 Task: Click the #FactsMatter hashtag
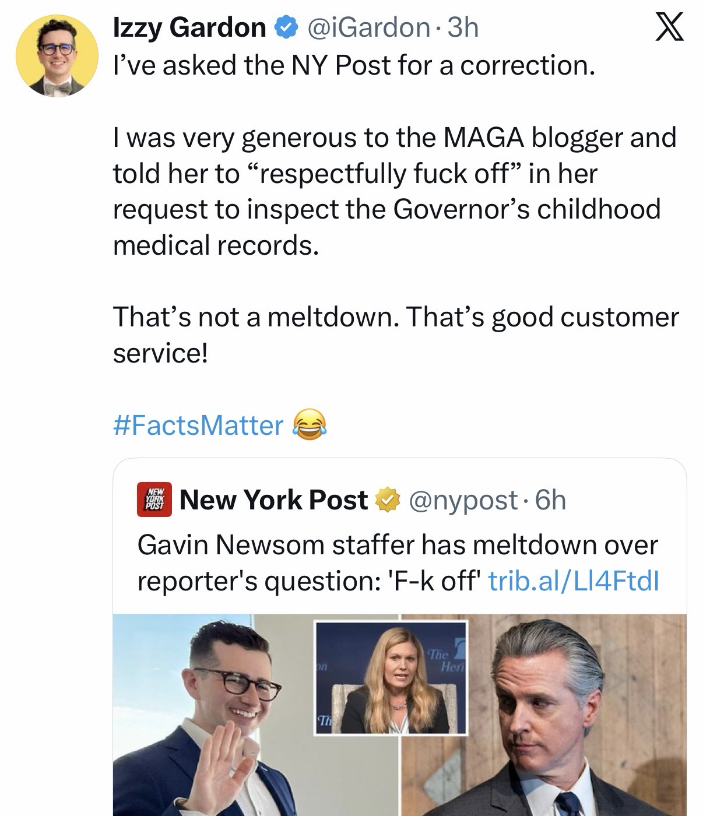click(x=198, y=425)
